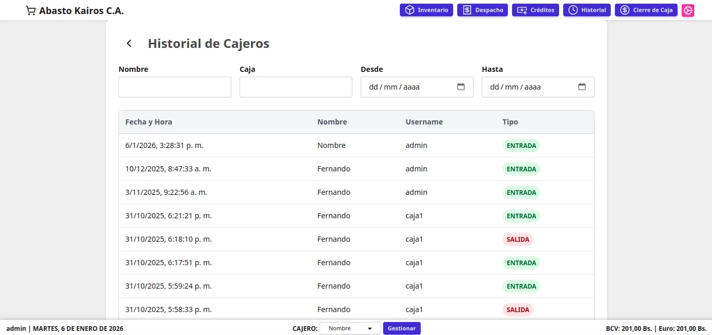Image resolution: width=712 pixels, height=335 pixels.
Task: Expand the CAJERO dropdown in footer
Action: point(350,328)
